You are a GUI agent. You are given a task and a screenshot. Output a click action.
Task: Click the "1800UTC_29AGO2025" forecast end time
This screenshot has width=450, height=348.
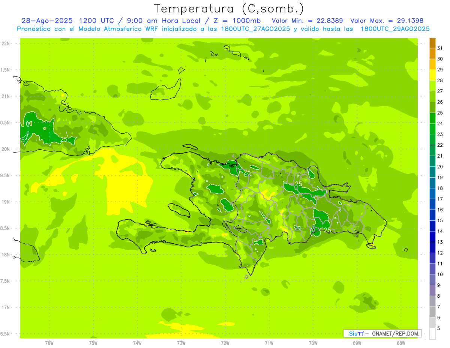[x=395, y=29]
